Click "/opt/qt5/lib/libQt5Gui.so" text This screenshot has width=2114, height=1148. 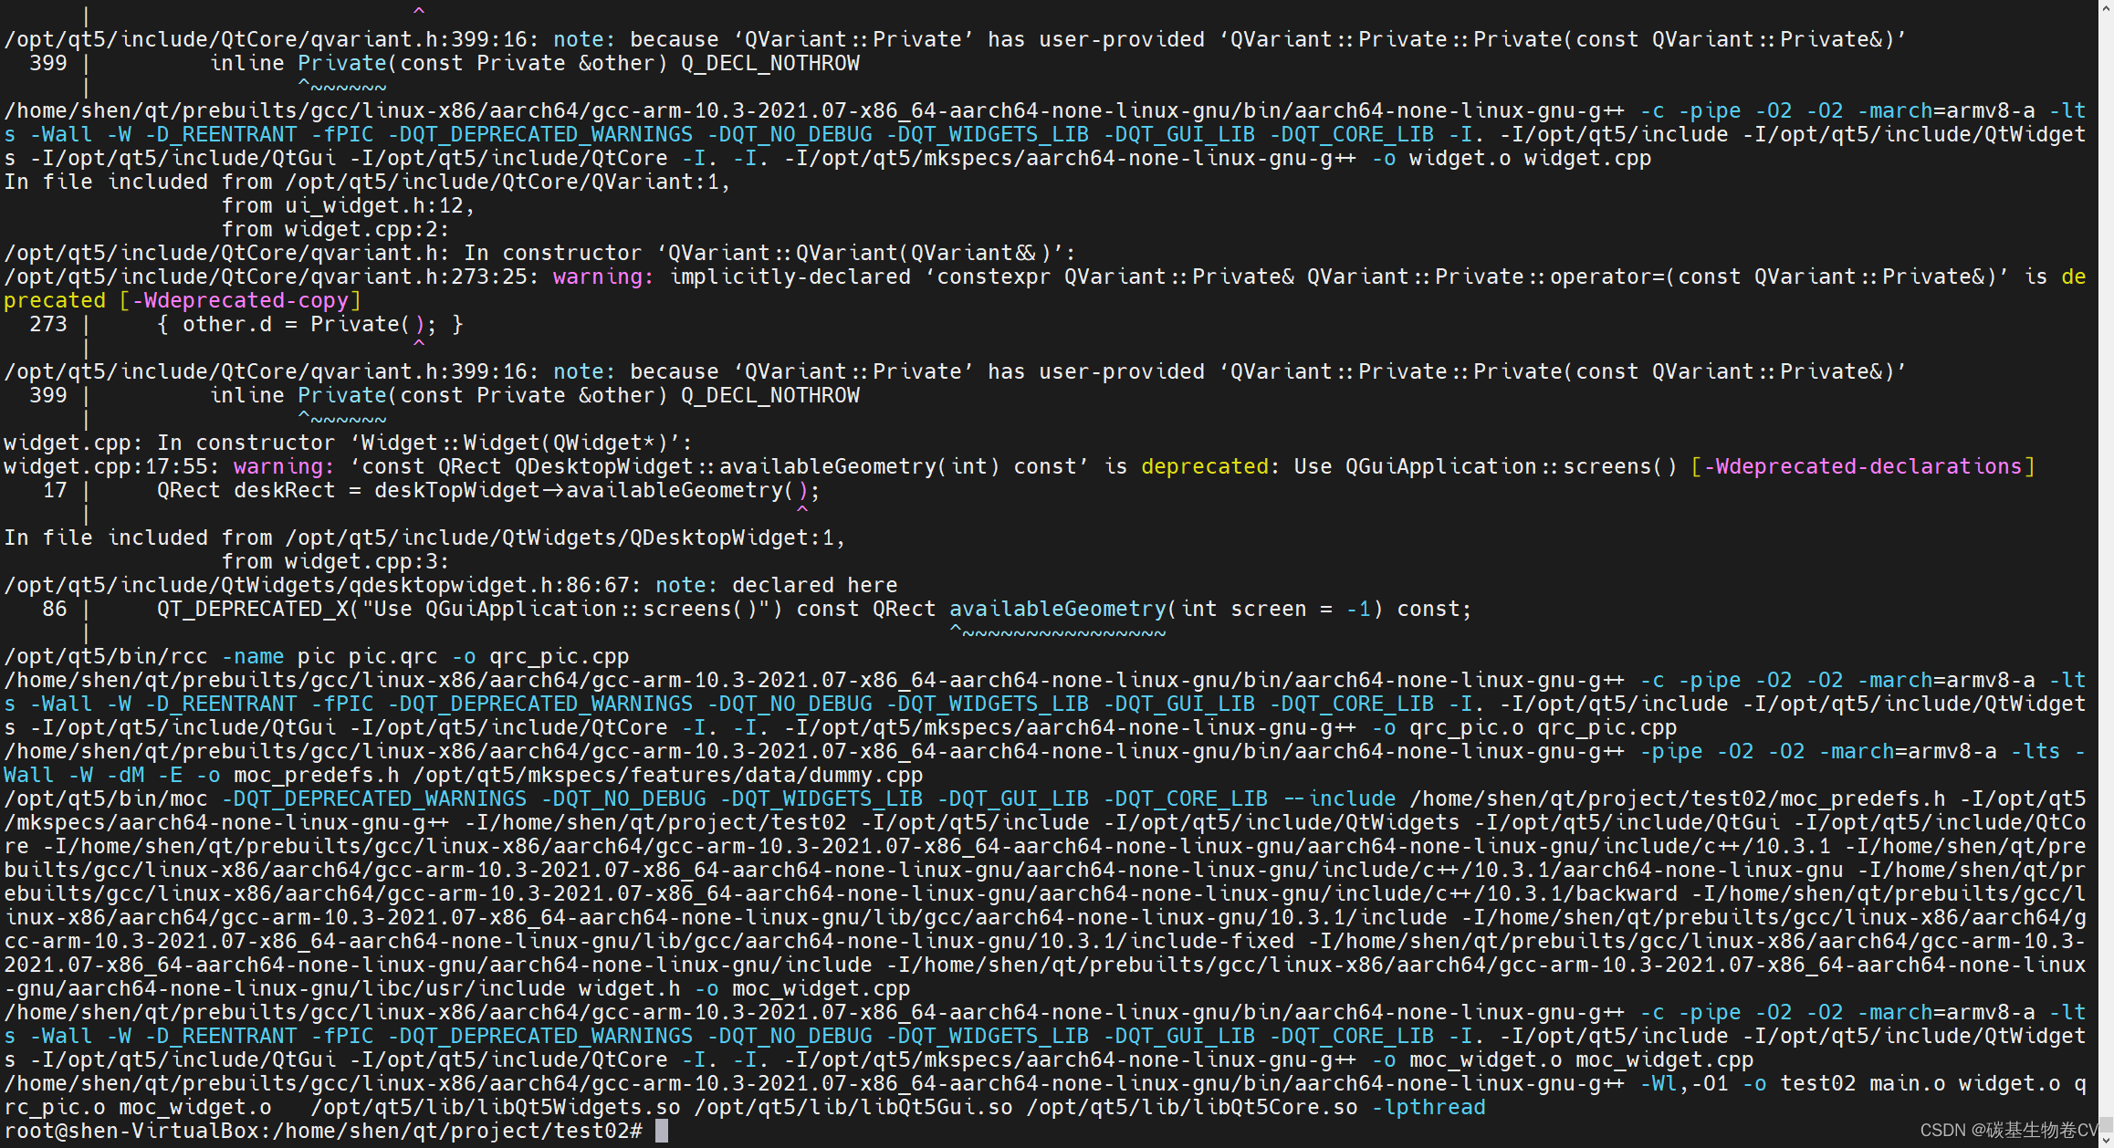point(853,1107)
